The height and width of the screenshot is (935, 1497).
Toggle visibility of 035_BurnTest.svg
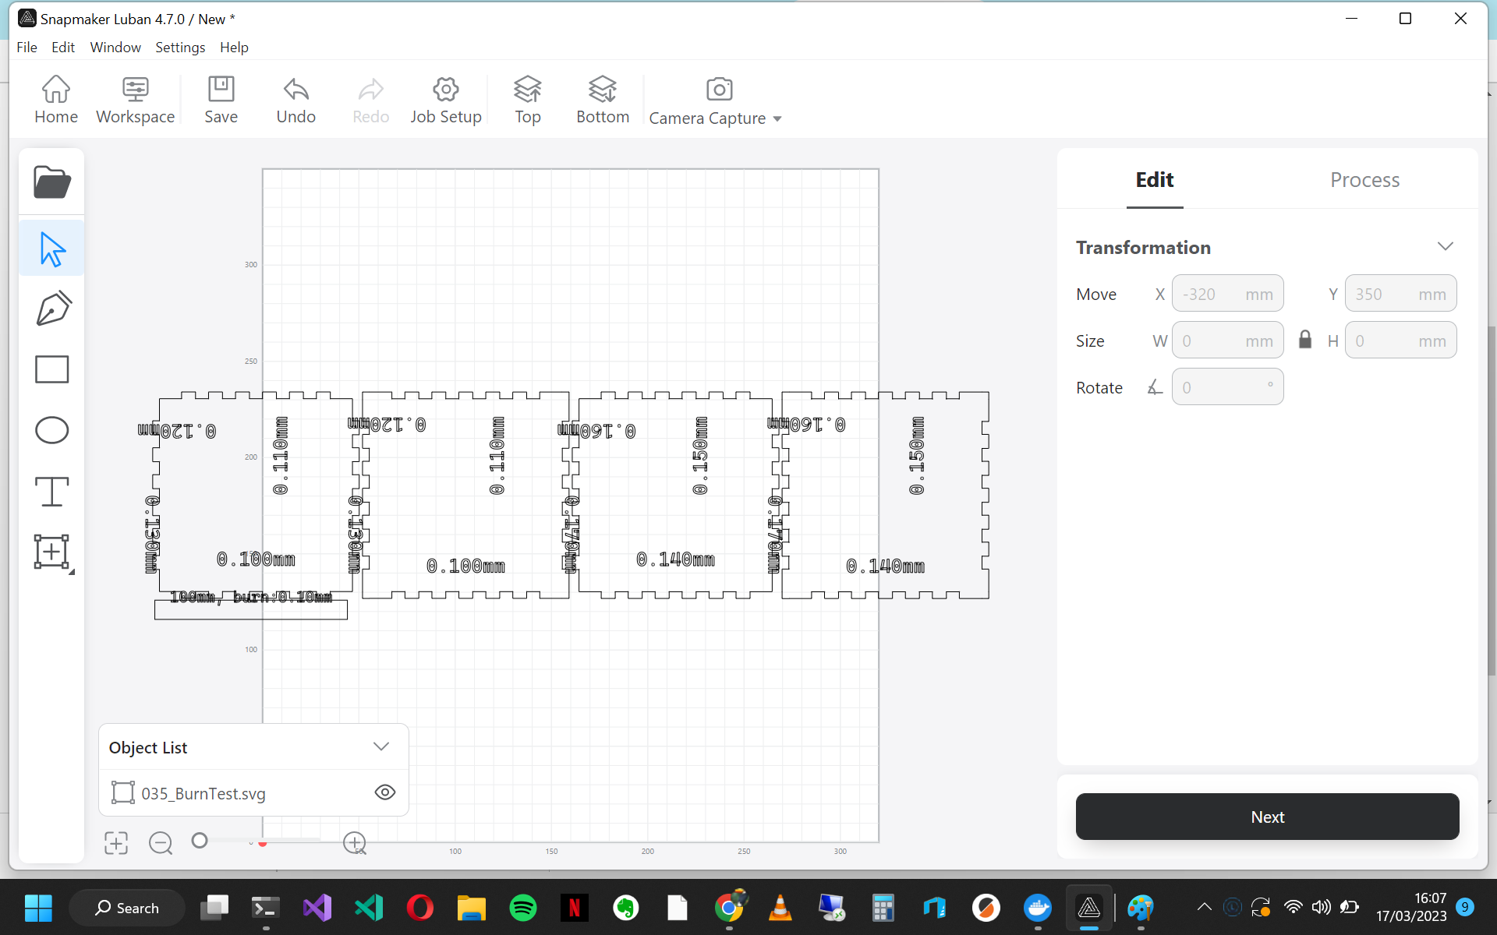tap(384, 792)
